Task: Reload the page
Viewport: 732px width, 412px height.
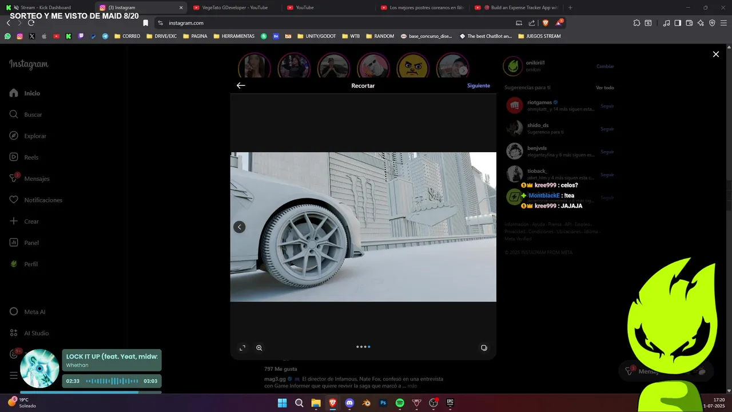Action: click(x=31, y=23)
